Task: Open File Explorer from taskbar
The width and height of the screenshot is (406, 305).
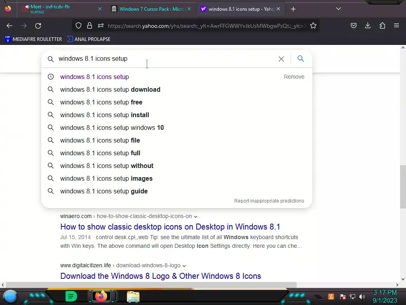Action: pos(133,297)
